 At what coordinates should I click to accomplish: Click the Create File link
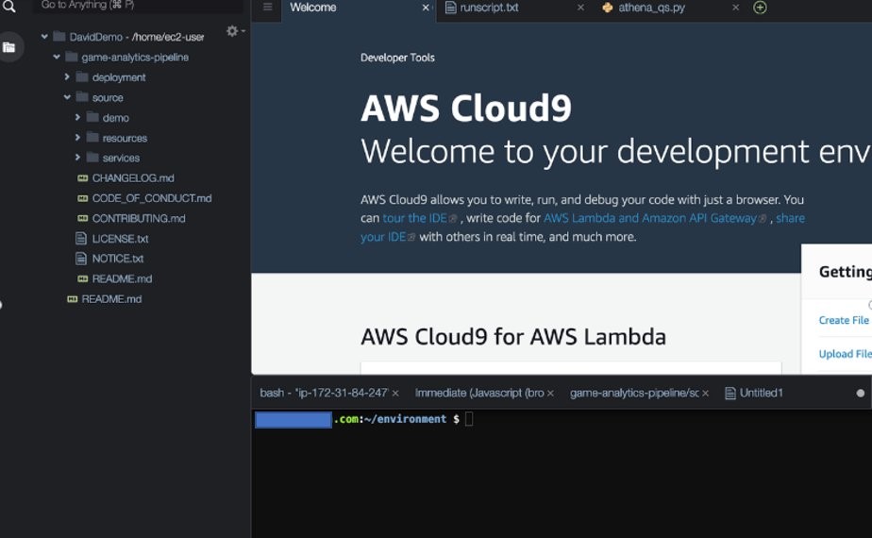pyautogui.click(x=843, y=321)
